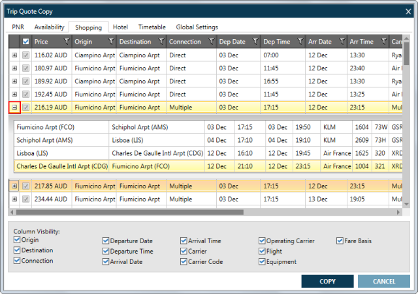The width and height of the screenshot is (418, 294).
Task: Expand the 116.02 AUD quote row
Action: click(x=14, y=55)
